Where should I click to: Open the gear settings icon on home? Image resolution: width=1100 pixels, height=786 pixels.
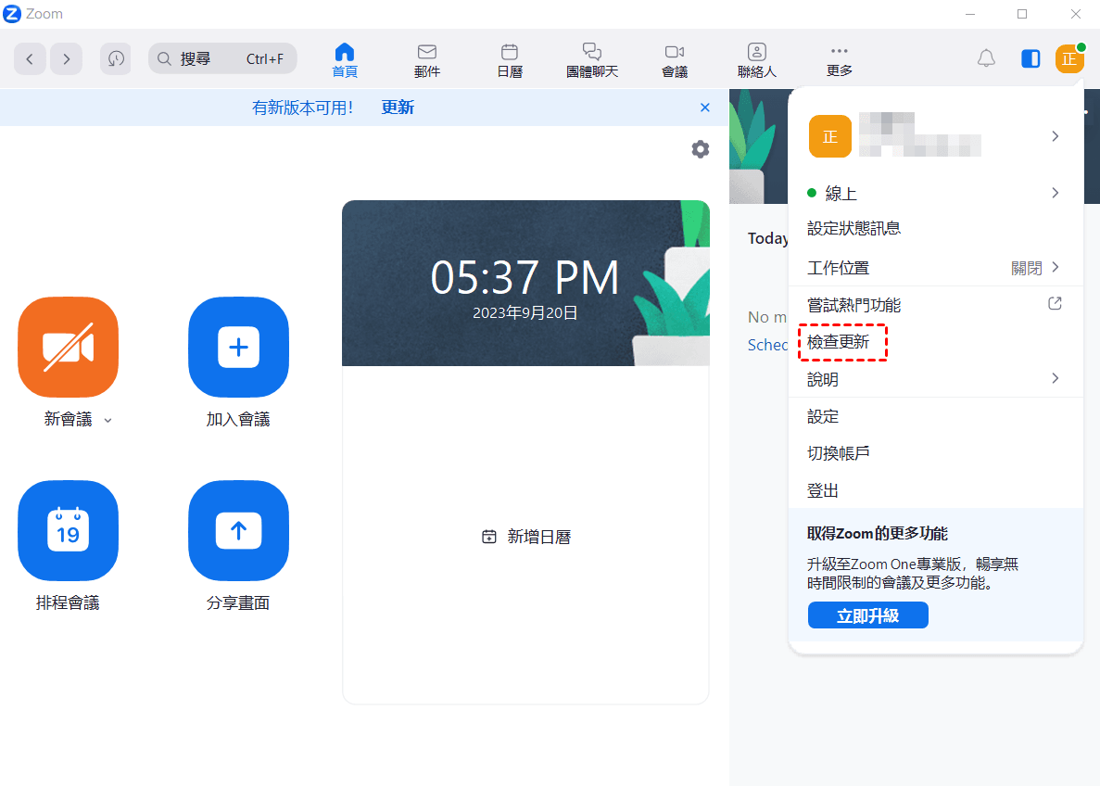[x=701, y=149]
